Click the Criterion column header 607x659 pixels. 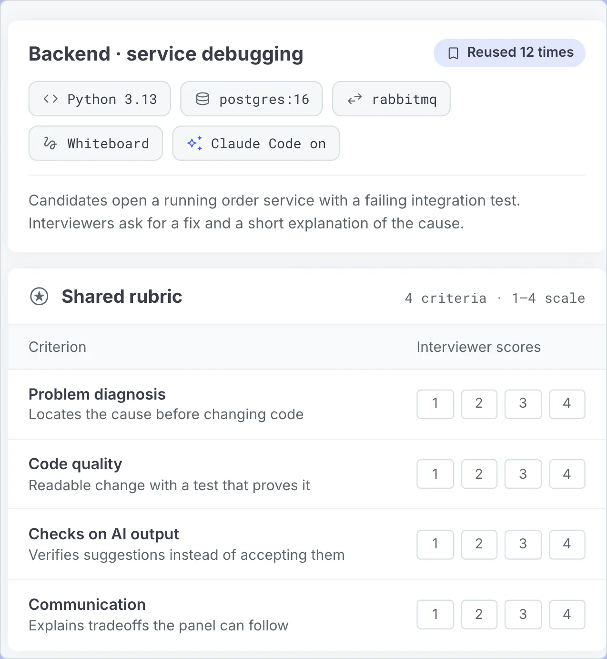57,347
